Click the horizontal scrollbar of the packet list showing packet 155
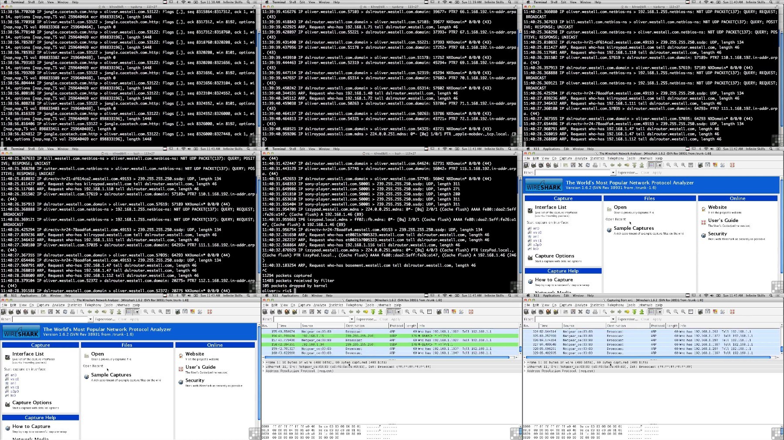The image size is (784, 440). pos(388,358)
